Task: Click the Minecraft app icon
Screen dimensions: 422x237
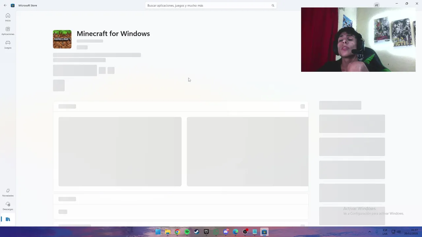Action: 62,39
